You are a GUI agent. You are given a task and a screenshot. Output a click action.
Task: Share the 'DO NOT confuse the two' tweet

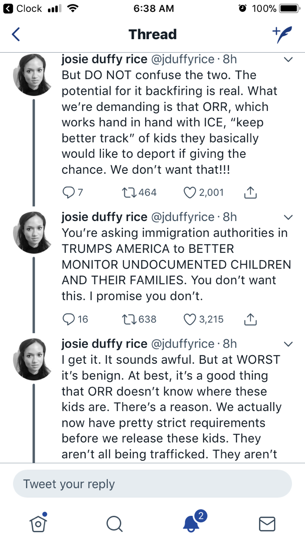[251, 193]
